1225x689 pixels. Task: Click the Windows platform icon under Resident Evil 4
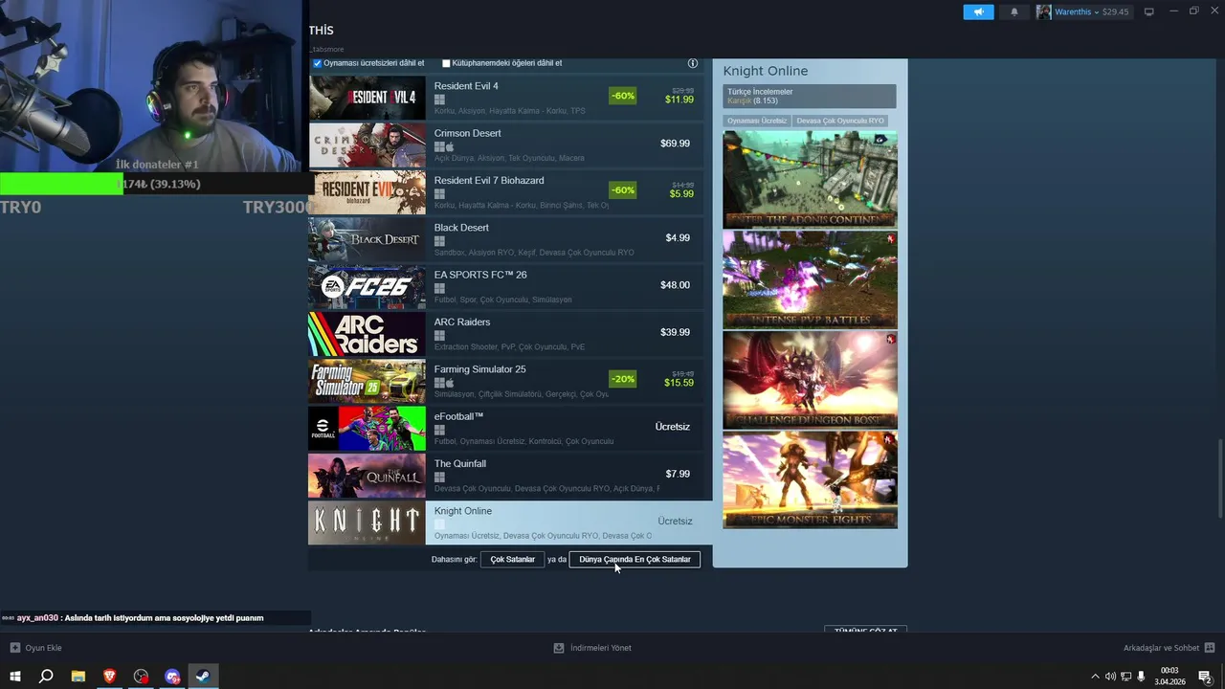439,100
